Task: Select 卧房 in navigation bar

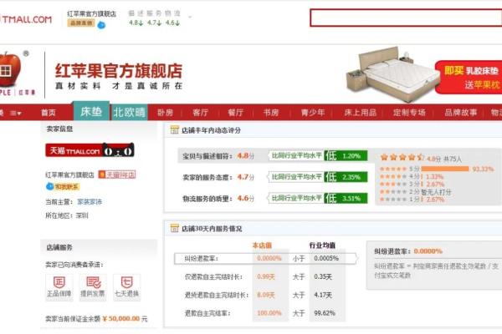Action: [x=165, y=113]
